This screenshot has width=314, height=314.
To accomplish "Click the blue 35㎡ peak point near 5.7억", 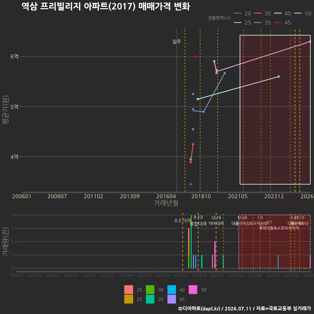I will [x=225, y=73].
